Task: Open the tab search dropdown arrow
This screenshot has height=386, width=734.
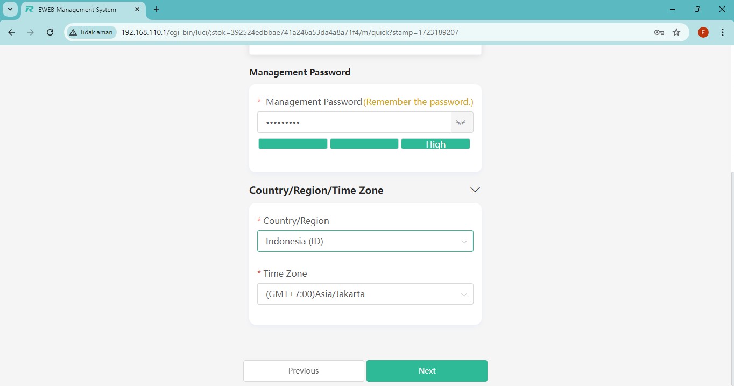Action: click(10, 10)
